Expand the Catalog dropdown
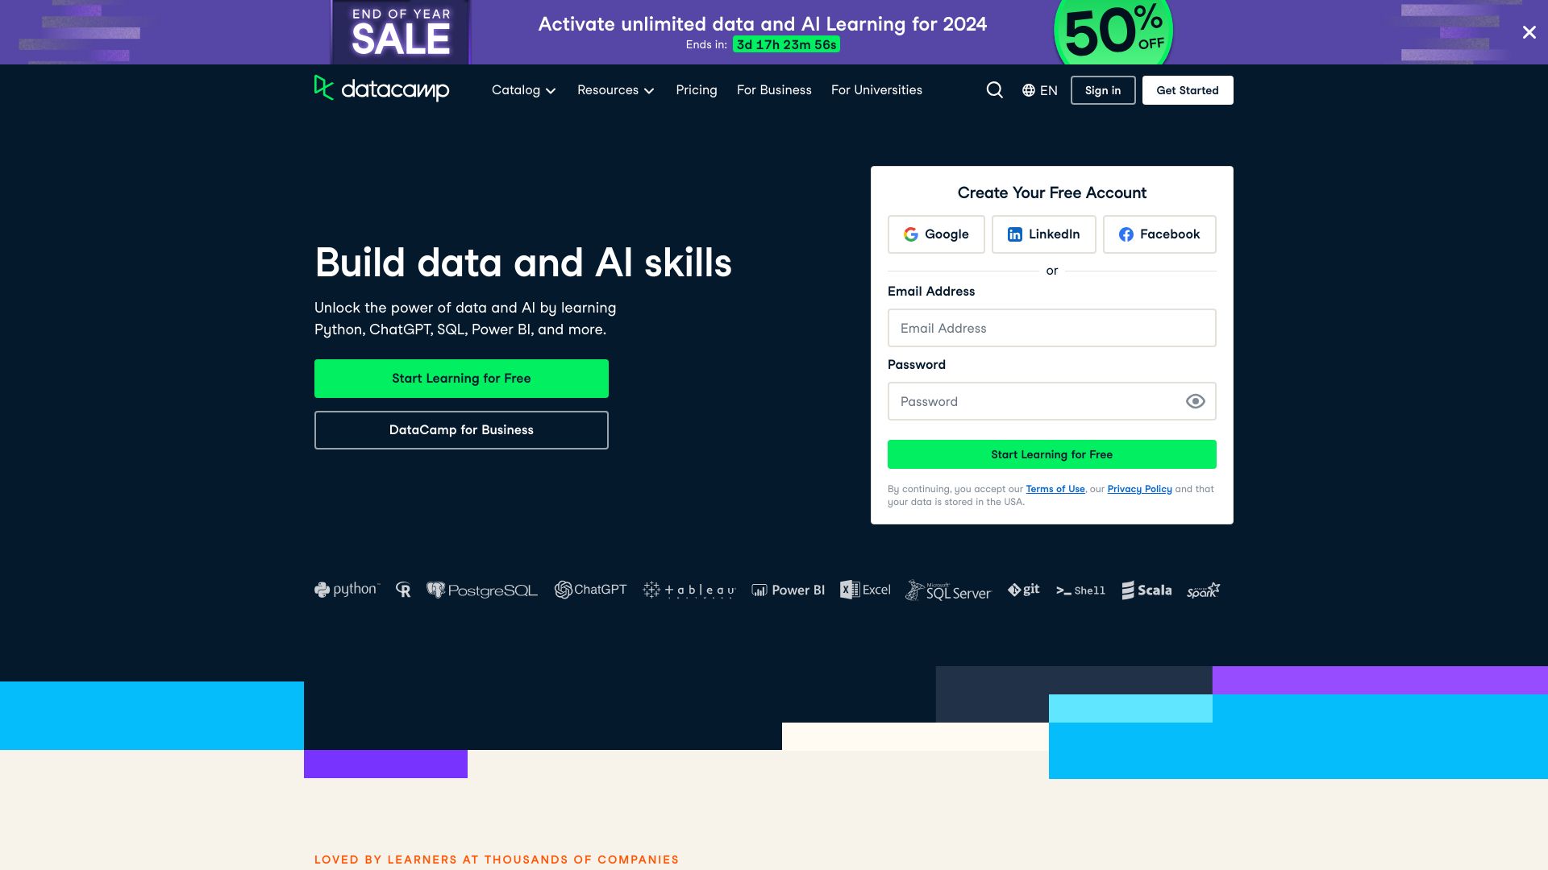 tap(523, 90)
